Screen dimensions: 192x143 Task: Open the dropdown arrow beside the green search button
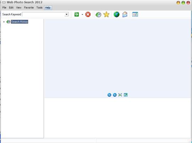point(82,15)
